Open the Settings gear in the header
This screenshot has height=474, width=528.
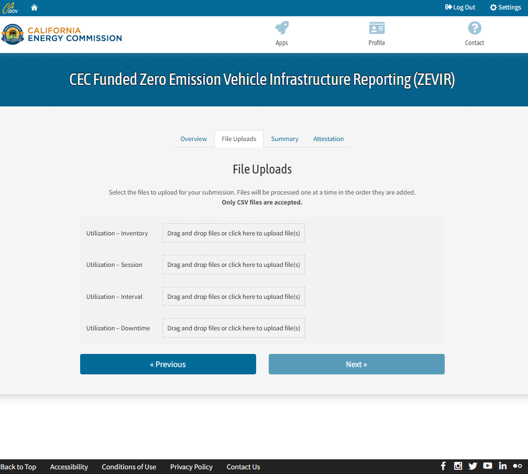click(505, 7)
